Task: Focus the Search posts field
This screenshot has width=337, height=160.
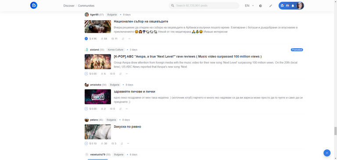Action: 204,6
